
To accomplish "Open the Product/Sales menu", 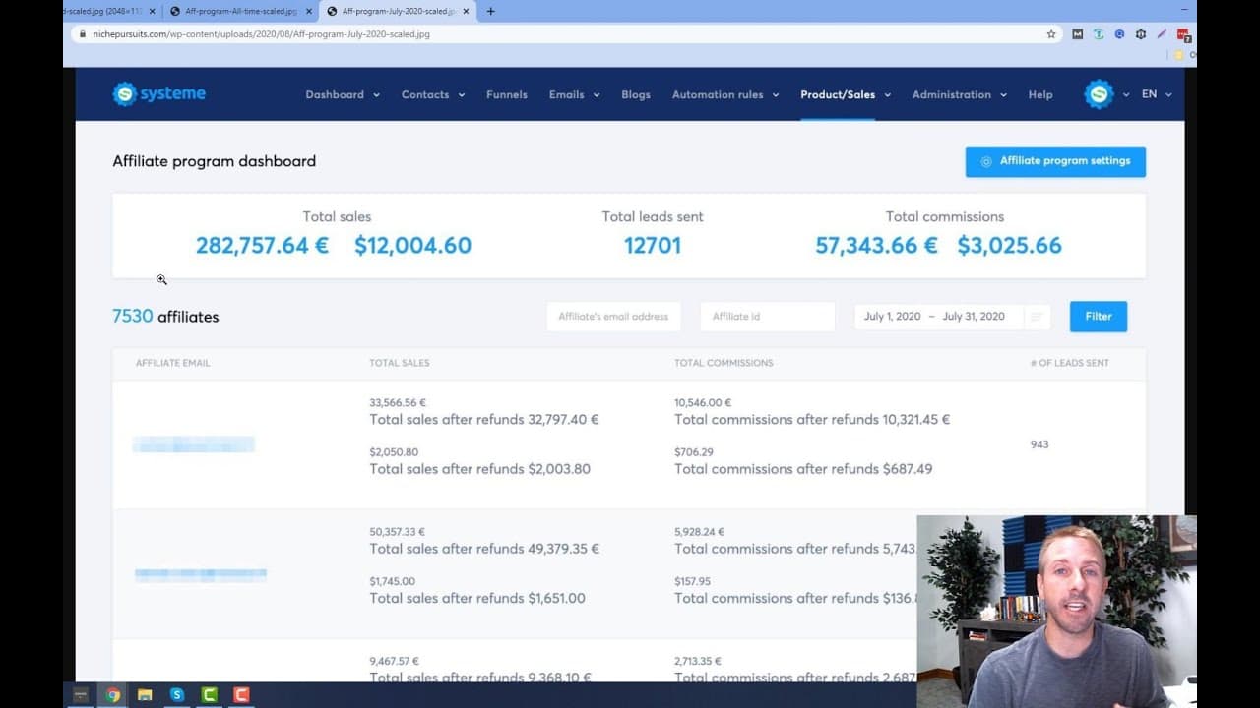I will 846,94.
